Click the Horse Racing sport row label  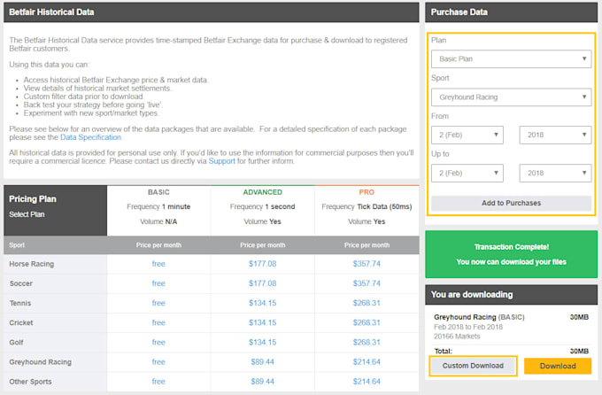point(32,264)
